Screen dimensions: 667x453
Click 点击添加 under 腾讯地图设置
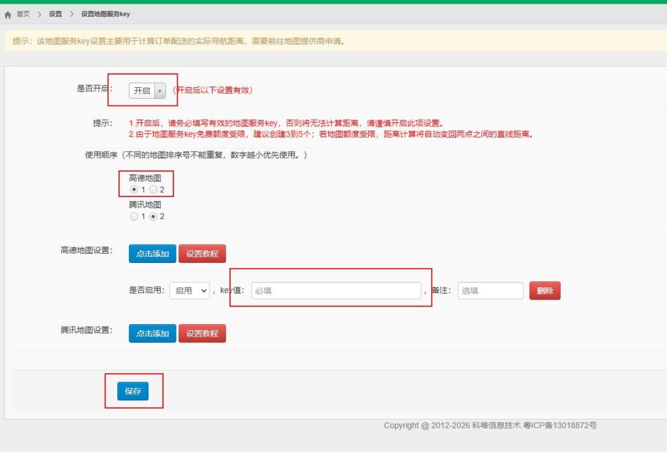point(152,333)
